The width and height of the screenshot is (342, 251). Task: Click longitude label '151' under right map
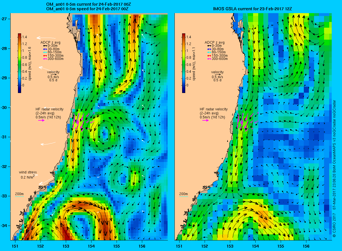[x=179, y=246]
